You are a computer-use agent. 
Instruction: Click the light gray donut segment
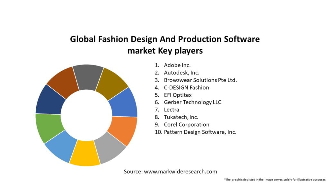pyautogui.click(x=111, y=147)
